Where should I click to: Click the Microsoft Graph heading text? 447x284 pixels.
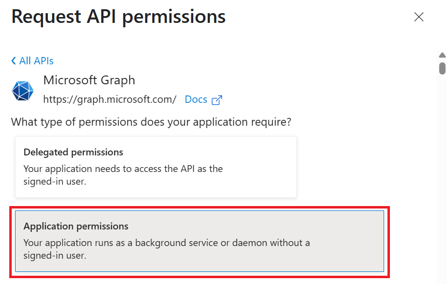pos(89,80)
